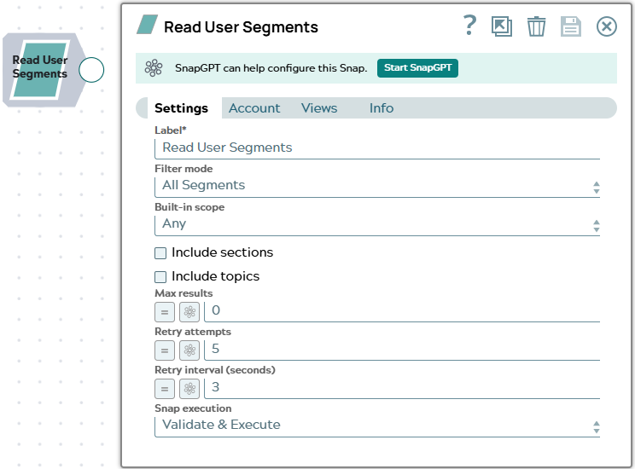Image resolution: width=635 pixels, height=469 pixels.
Task: Click the Retry interval value field
Action: (402, 388)
